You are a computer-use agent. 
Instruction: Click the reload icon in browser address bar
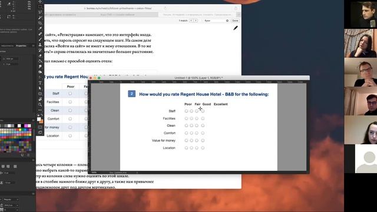165,8
